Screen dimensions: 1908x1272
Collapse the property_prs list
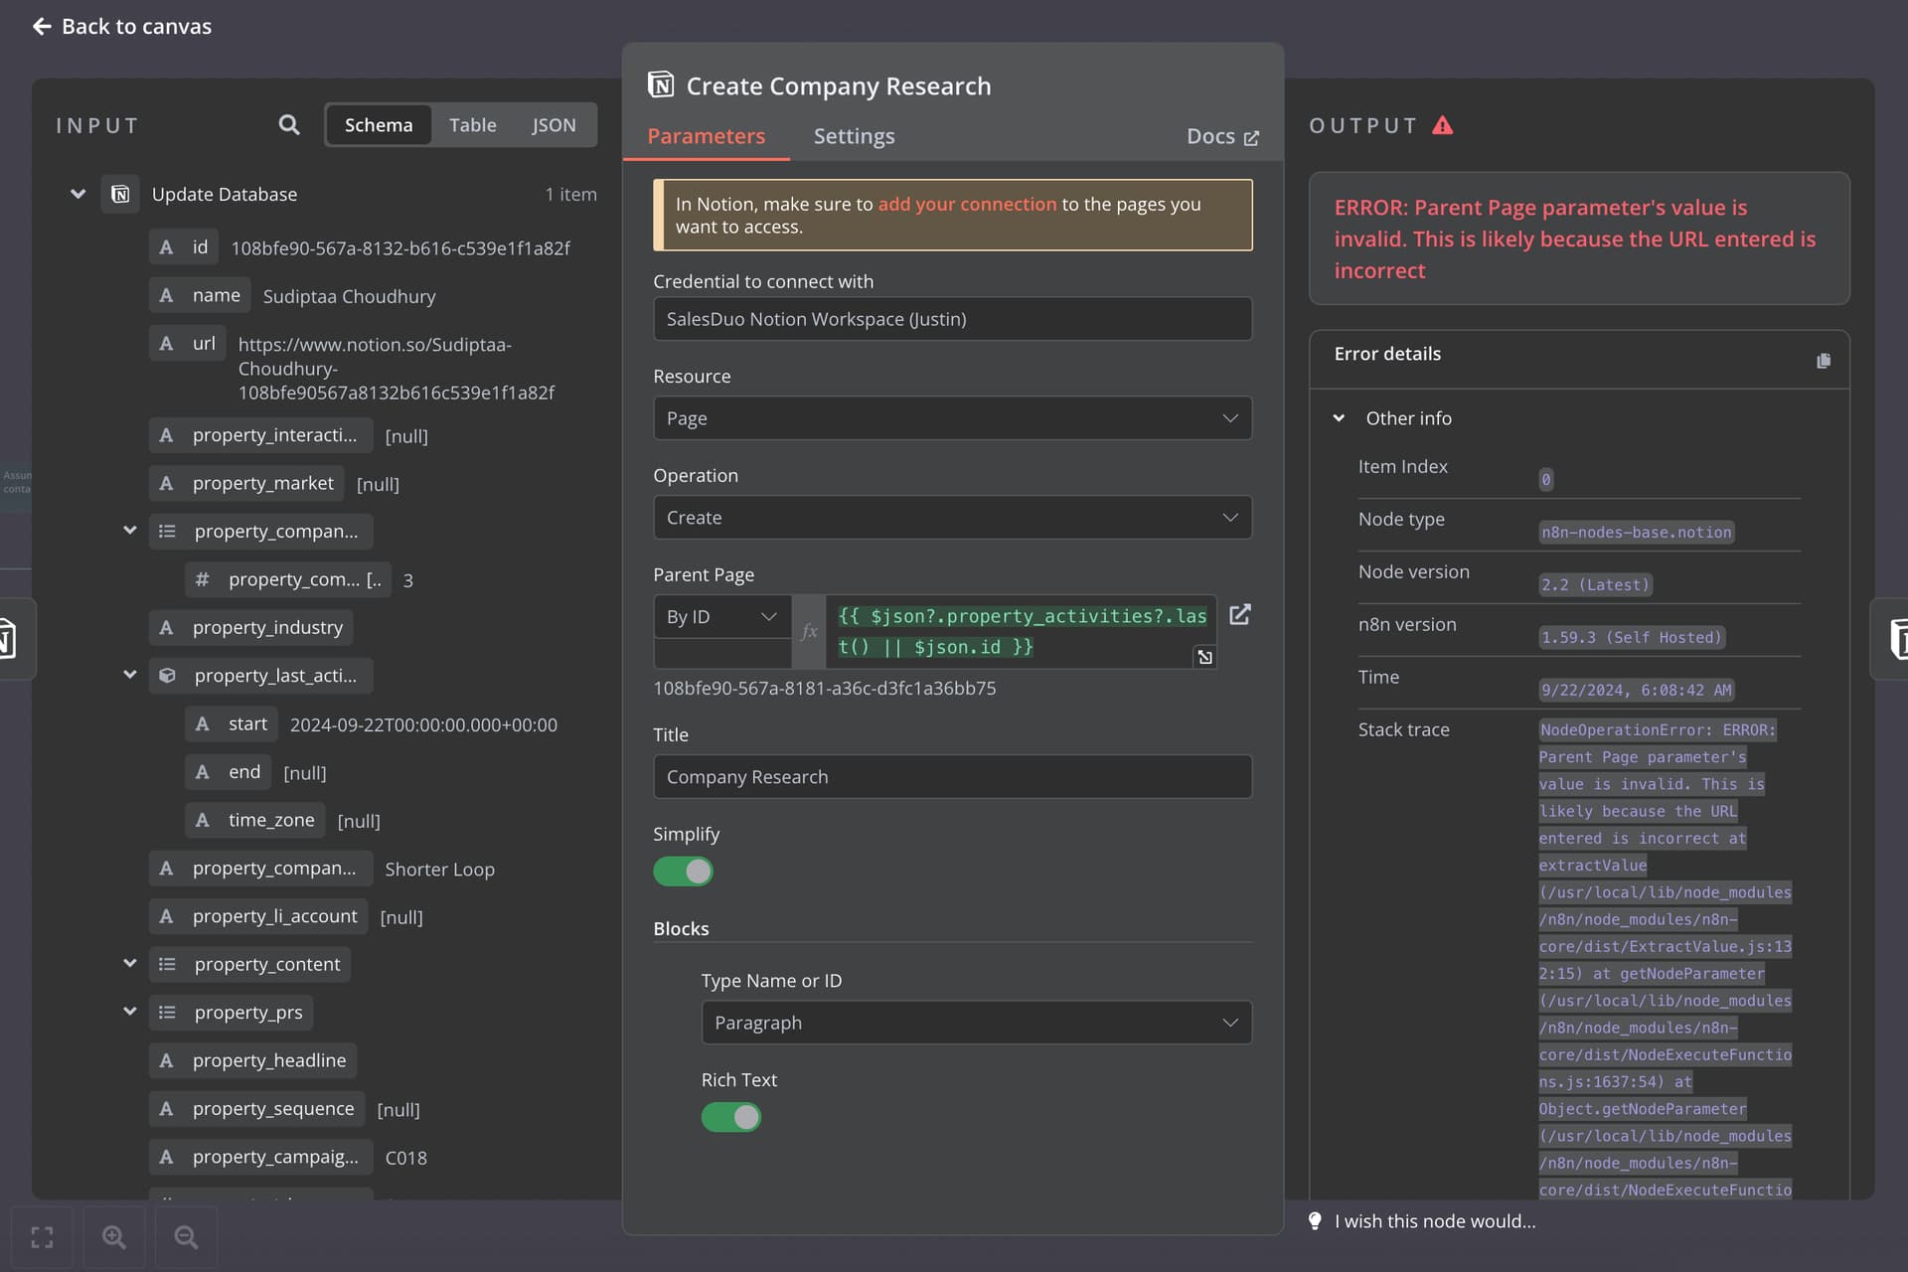(129, 1012)
